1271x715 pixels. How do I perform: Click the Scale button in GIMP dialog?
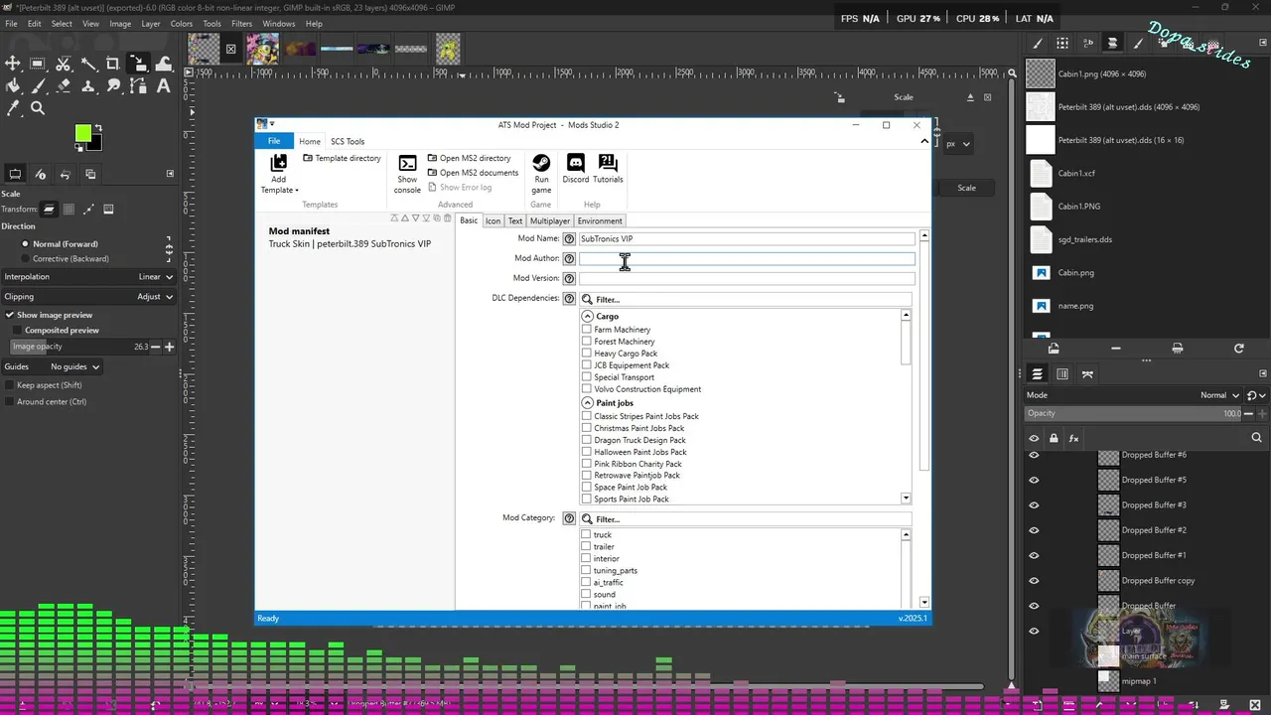pos(966,188)
